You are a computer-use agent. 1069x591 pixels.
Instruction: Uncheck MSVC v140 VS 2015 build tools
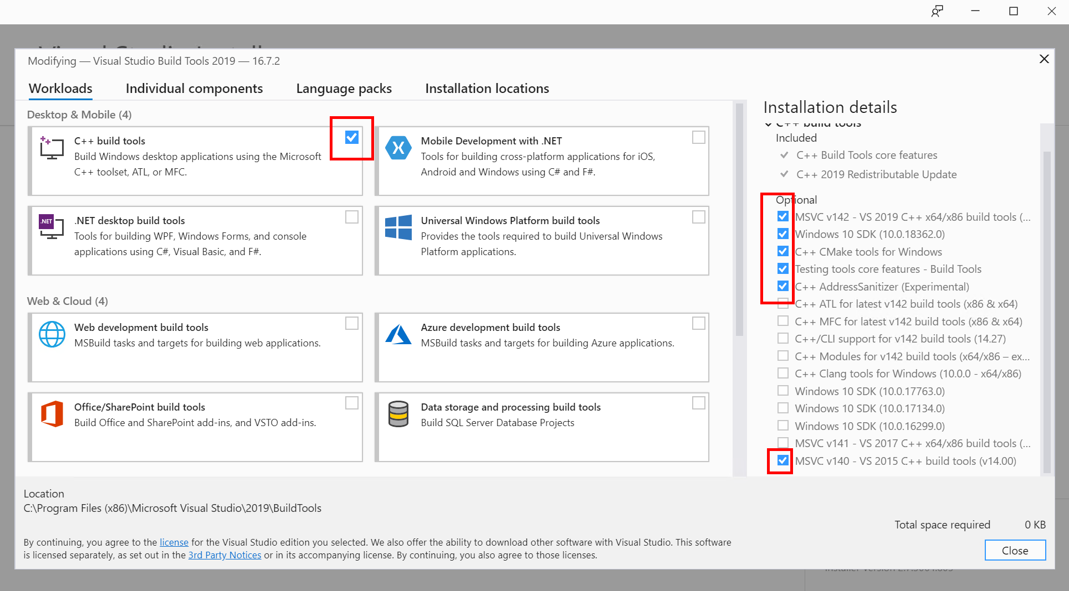(x=783, y=460)
